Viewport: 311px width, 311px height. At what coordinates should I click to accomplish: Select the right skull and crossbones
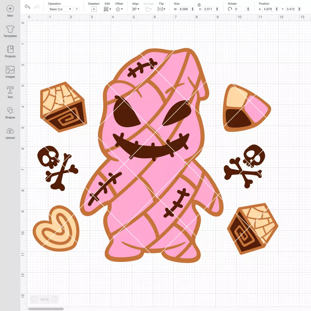click(244, 166)
